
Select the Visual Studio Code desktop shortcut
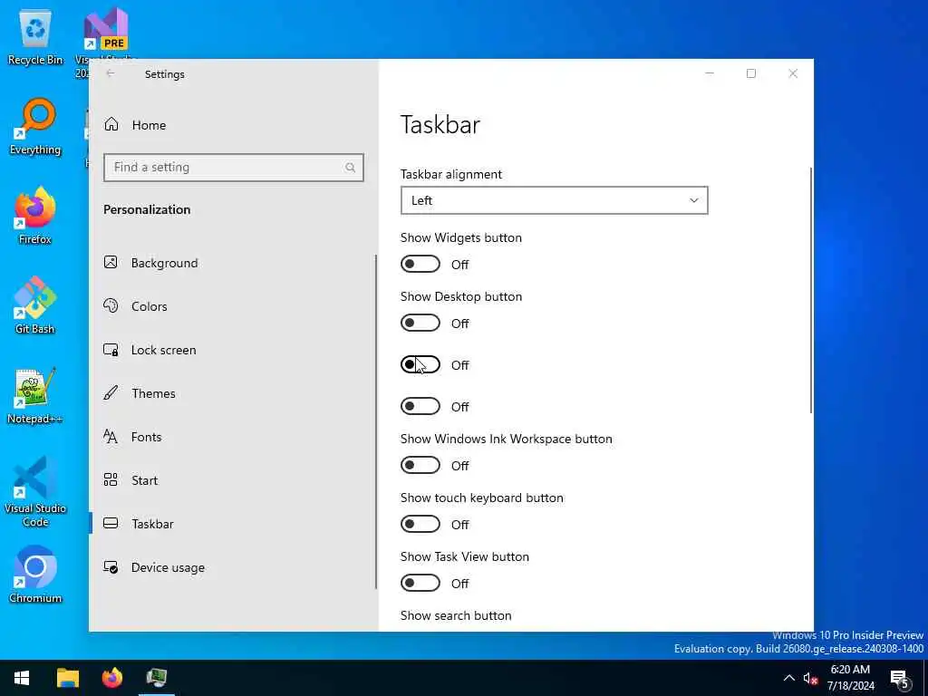(x=35, y=491)
